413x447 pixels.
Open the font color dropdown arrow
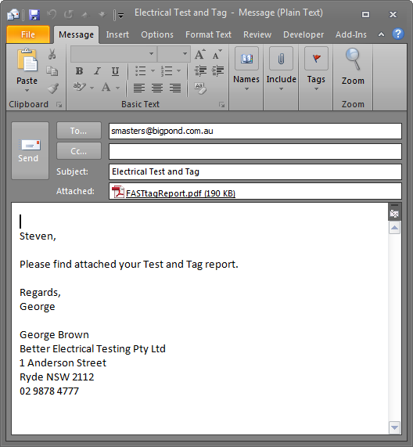117,88
